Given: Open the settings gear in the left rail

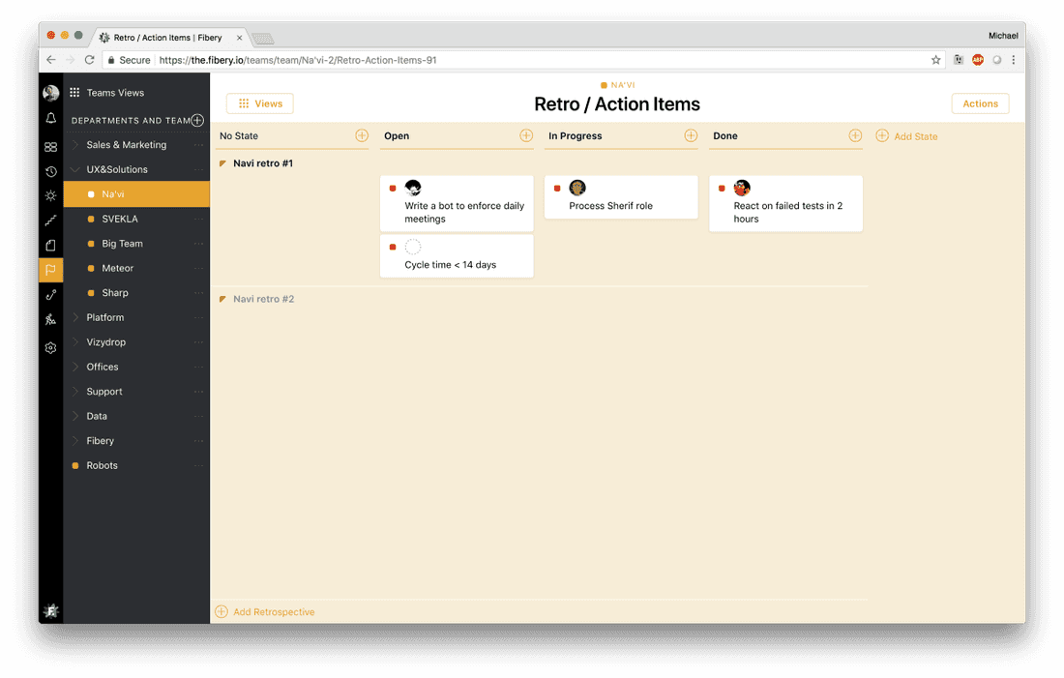Looking at the screenshot, I should [x=50, y=348].
